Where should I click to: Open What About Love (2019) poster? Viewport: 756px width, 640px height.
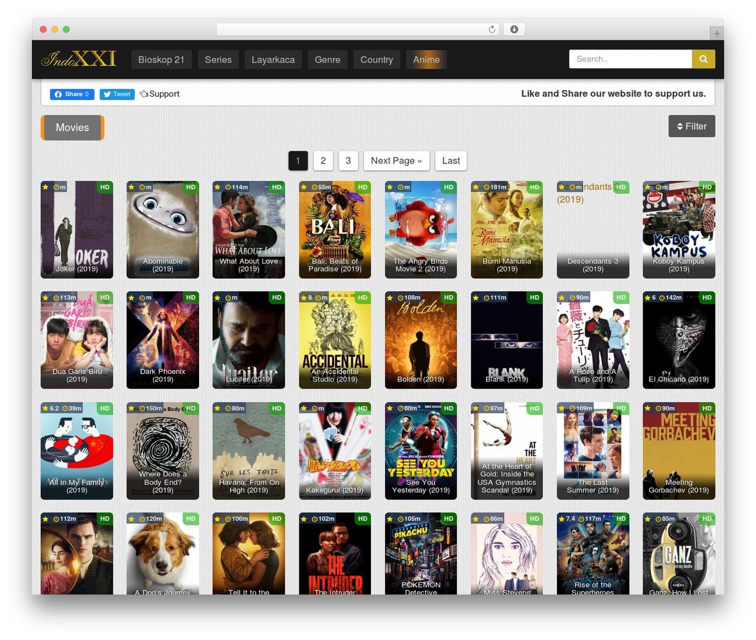click(x=249, y=230)
